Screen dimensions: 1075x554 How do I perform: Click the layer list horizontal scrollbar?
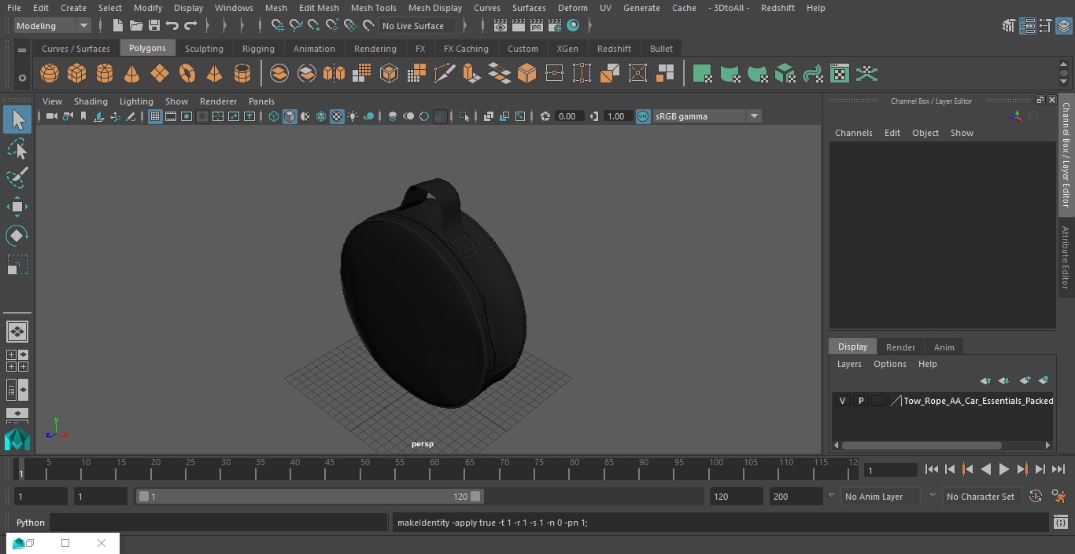pyautogui.click(x=922, y=445)
